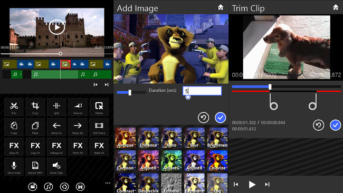This screenshot has width=343, height=193.
Task: Apply the Slow FX effect
Action: click(14, 147)
